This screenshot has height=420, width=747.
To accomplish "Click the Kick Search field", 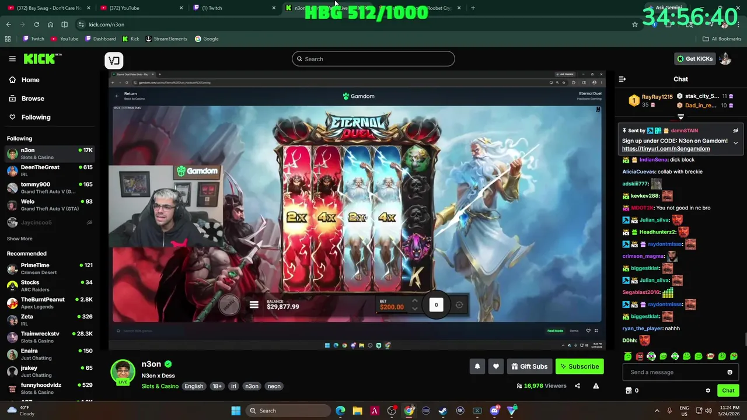I will (373, 59).
